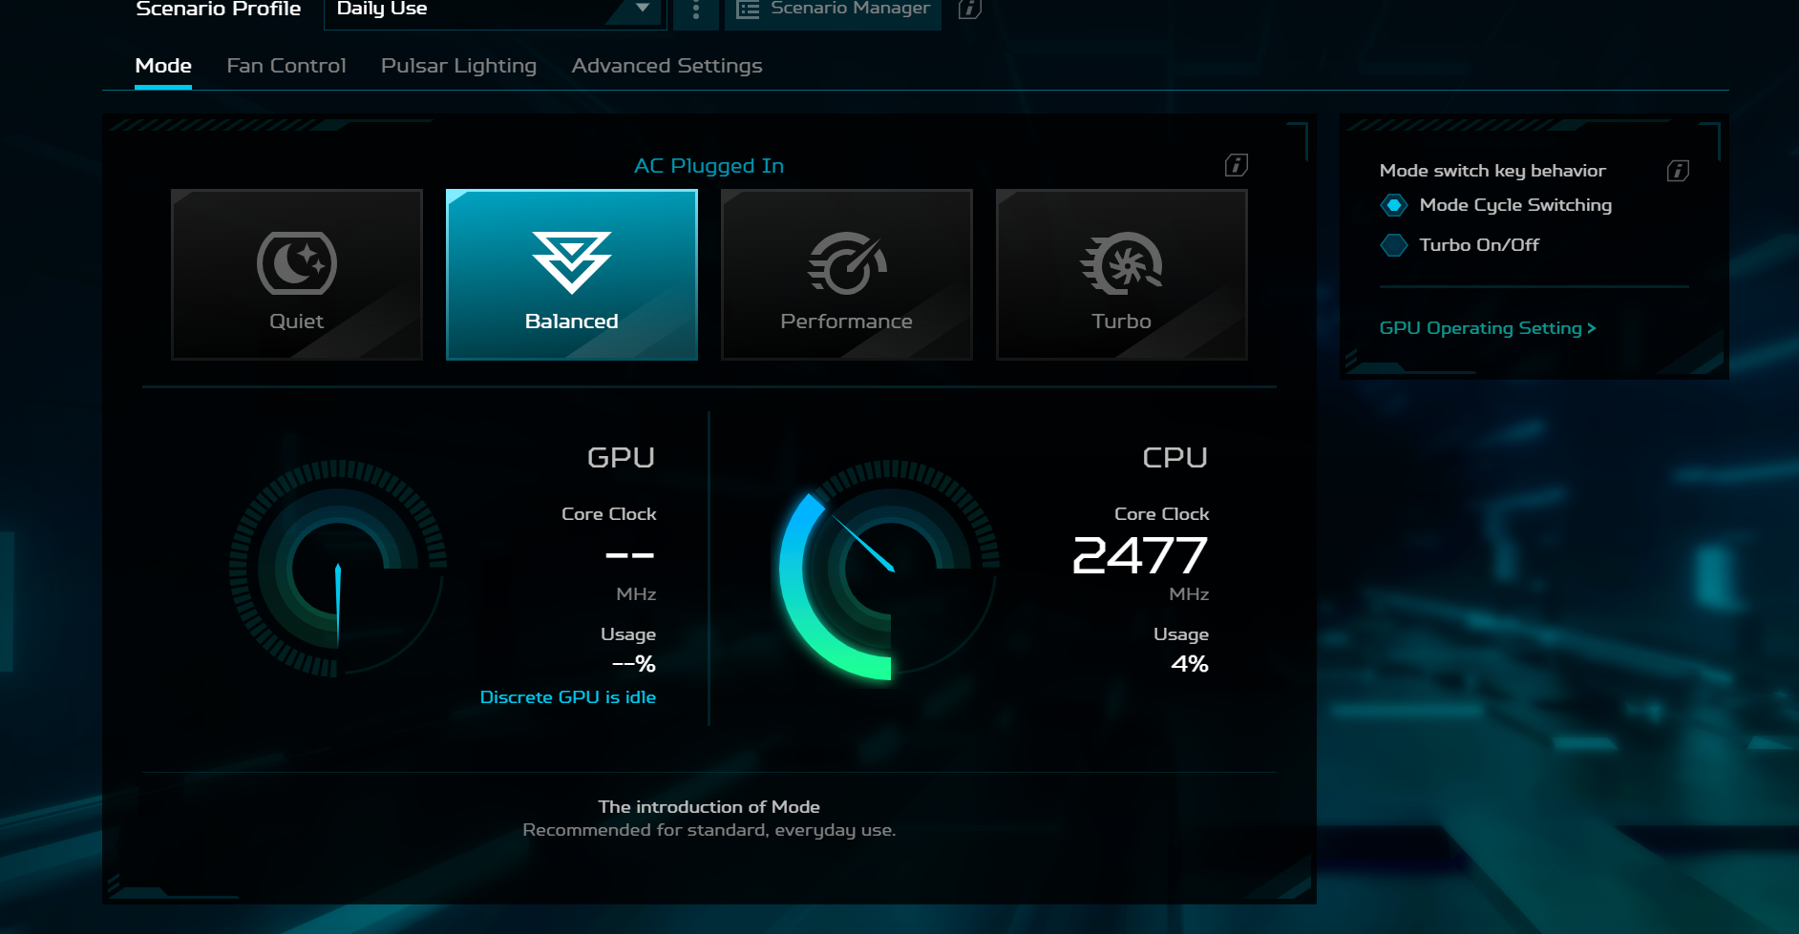This screenshot has height=934, width=1799.
Task: Expand GPU Operating Setting
Action: 1487,328
